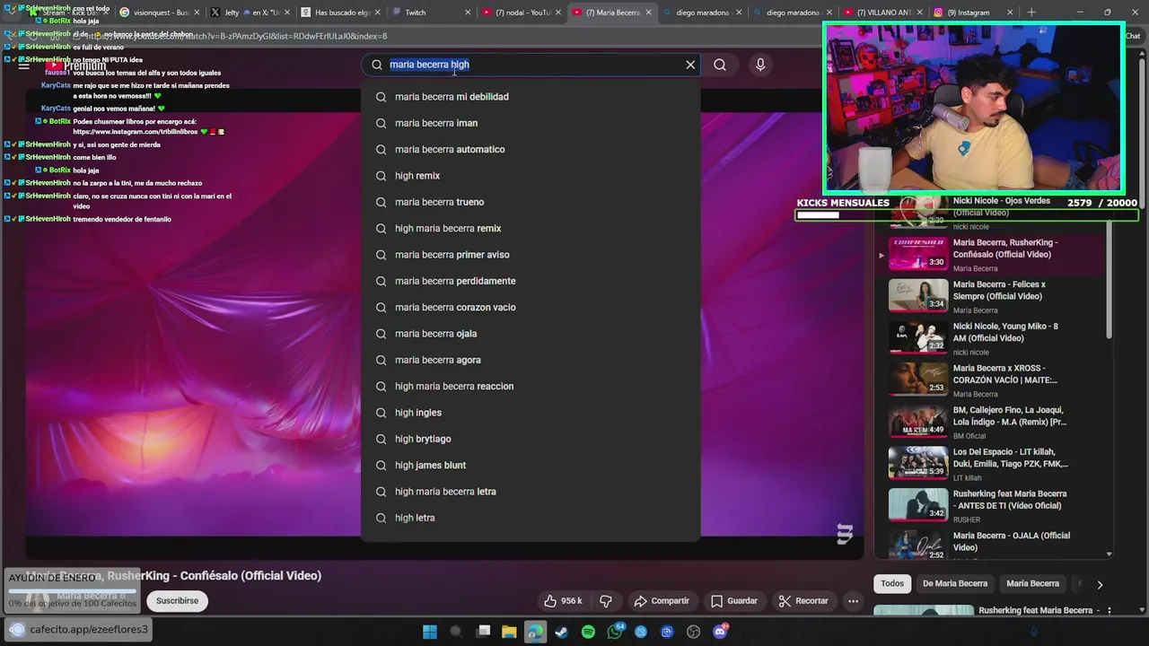Close the Twitch browser tab

point(468,13)
